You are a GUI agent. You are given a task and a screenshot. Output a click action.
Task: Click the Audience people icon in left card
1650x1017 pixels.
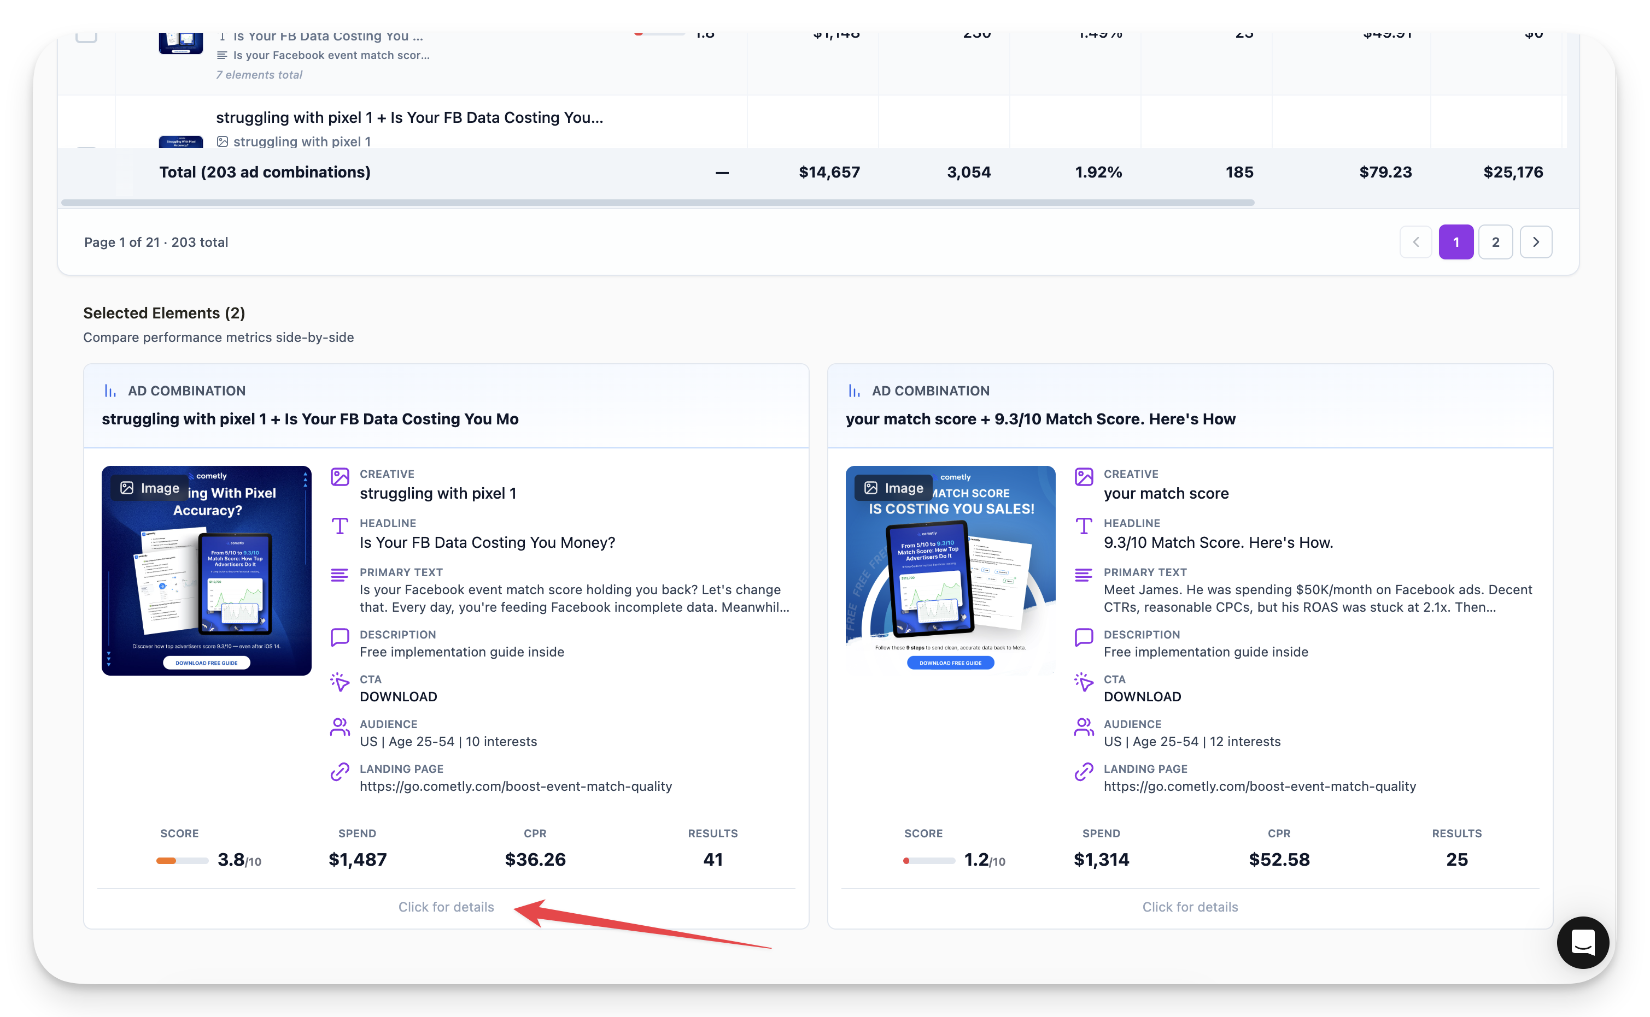point(340,726)
